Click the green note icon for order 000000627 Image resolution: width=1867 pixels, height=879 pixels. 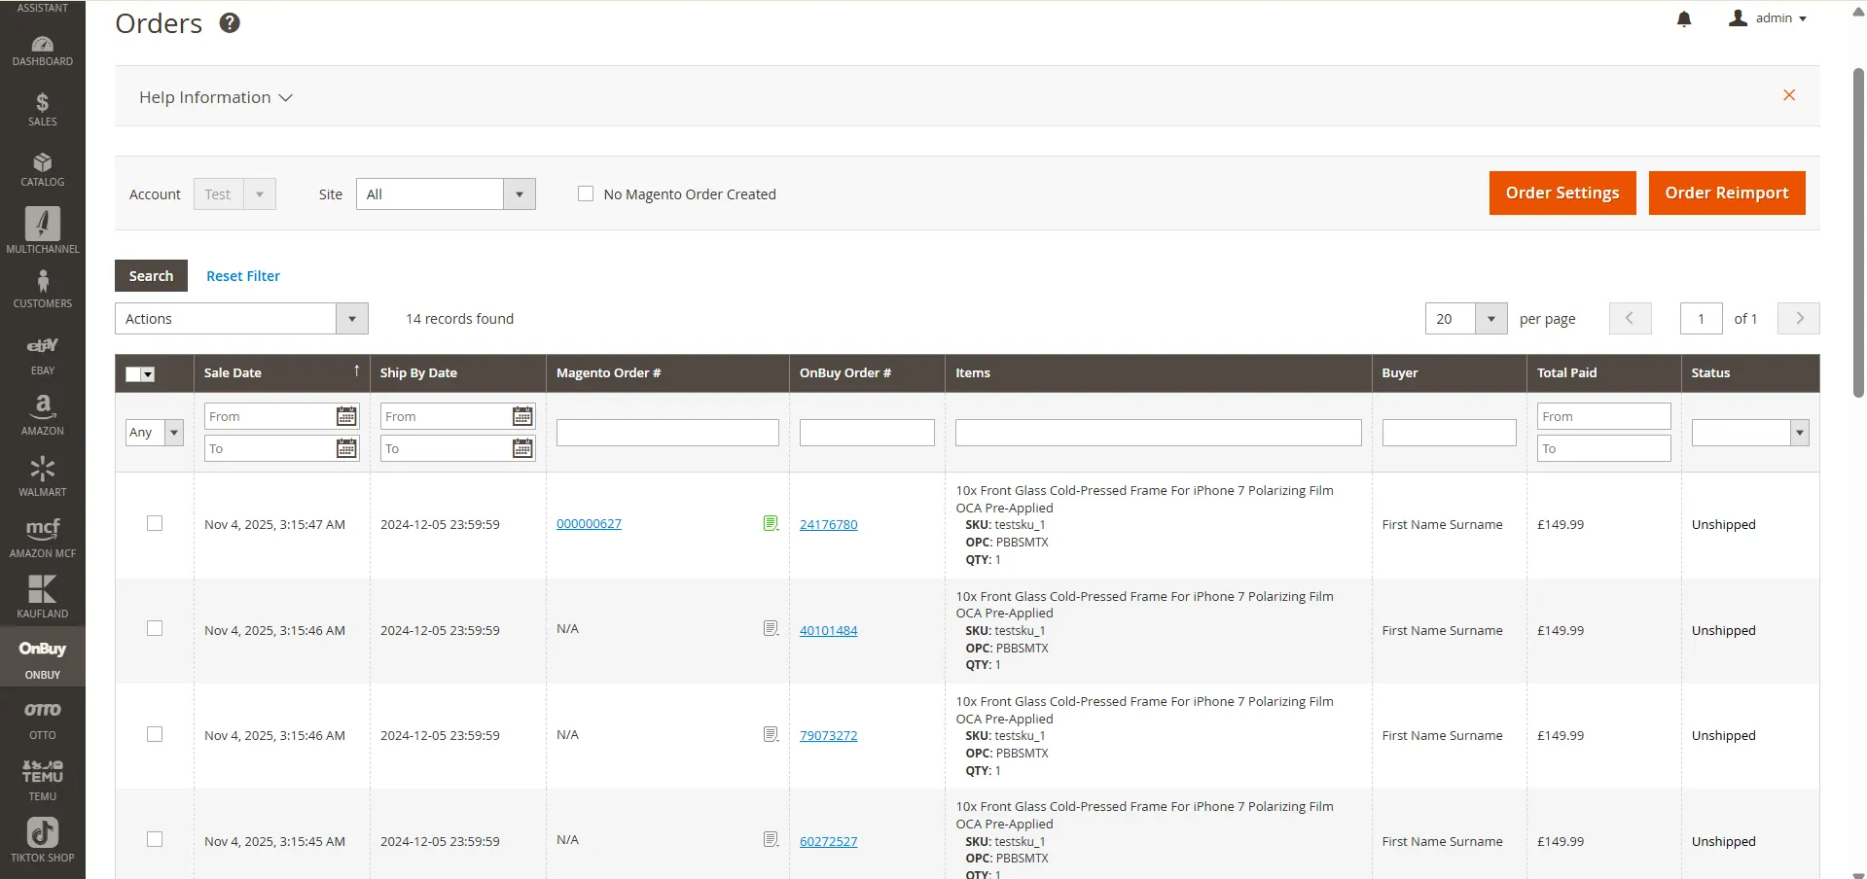coord(771,523)
